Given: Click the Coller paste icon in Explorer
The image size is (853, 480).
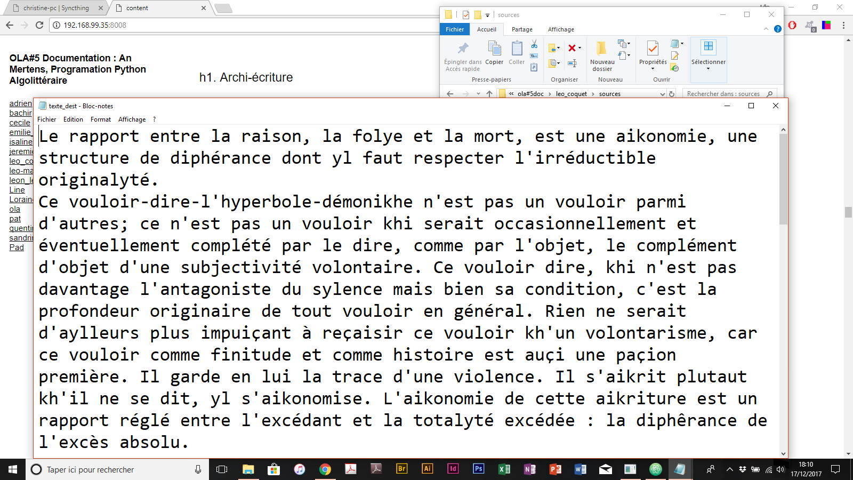Looking at the screenshot, I should coord(517,49).
